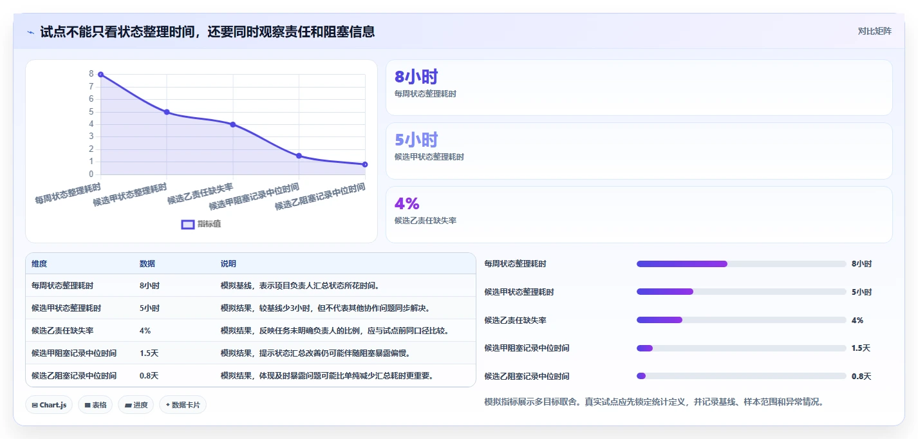Select table cell 候选乙责任缺失率 in 维度 column
The height and width of the screenshot is (439, 918).
(62, 331)
